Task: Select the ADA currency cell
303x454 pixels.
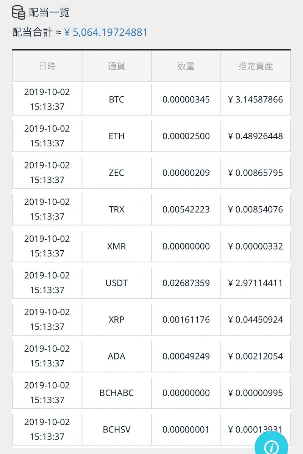Action: [x=116, y=356]
